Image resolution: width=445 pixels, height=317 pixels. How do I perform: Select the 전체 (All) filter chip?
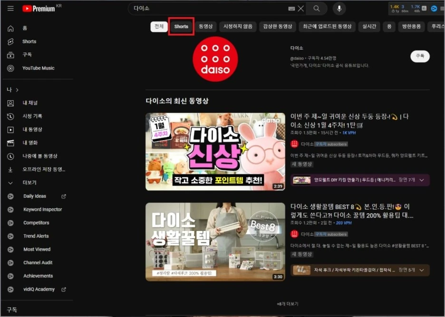159,27
